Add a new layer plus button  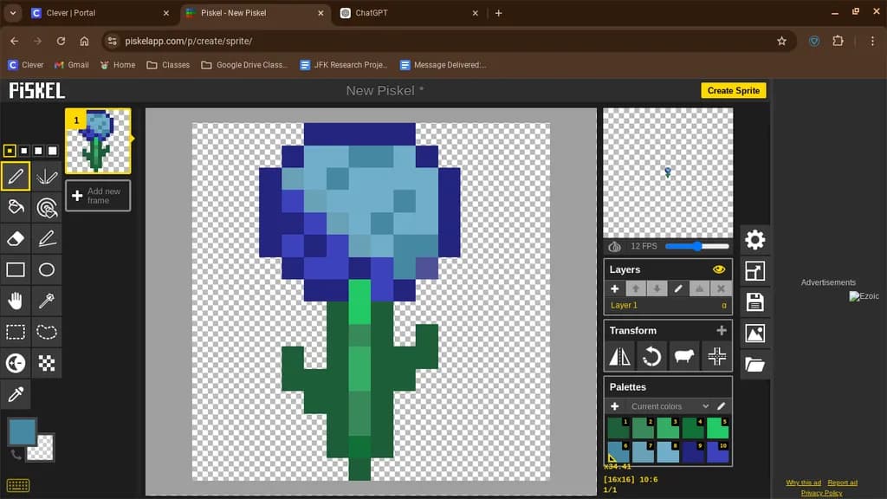(x=614, y=288)
